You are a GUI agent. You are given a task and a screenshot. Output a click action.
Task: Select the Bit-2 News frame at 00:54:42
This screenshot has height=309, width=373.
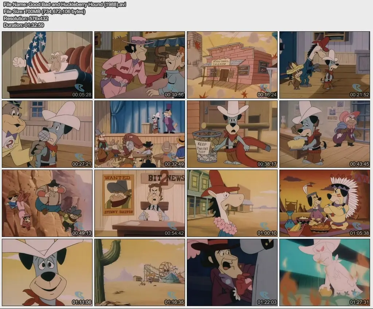(140, 203)
